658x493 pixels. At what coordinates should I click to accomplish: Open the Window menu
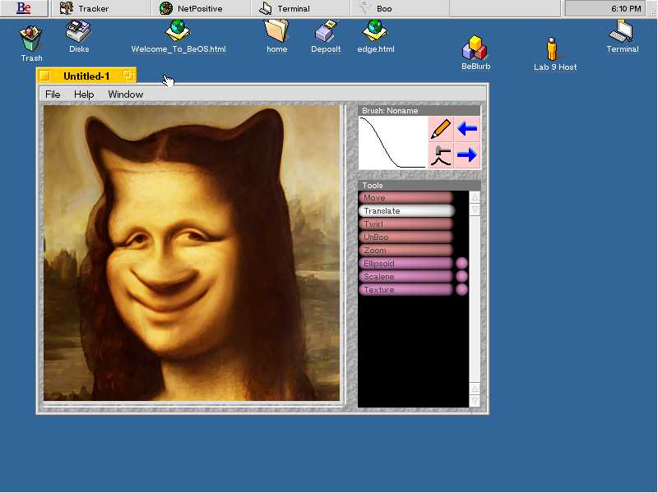coord(126,94)
